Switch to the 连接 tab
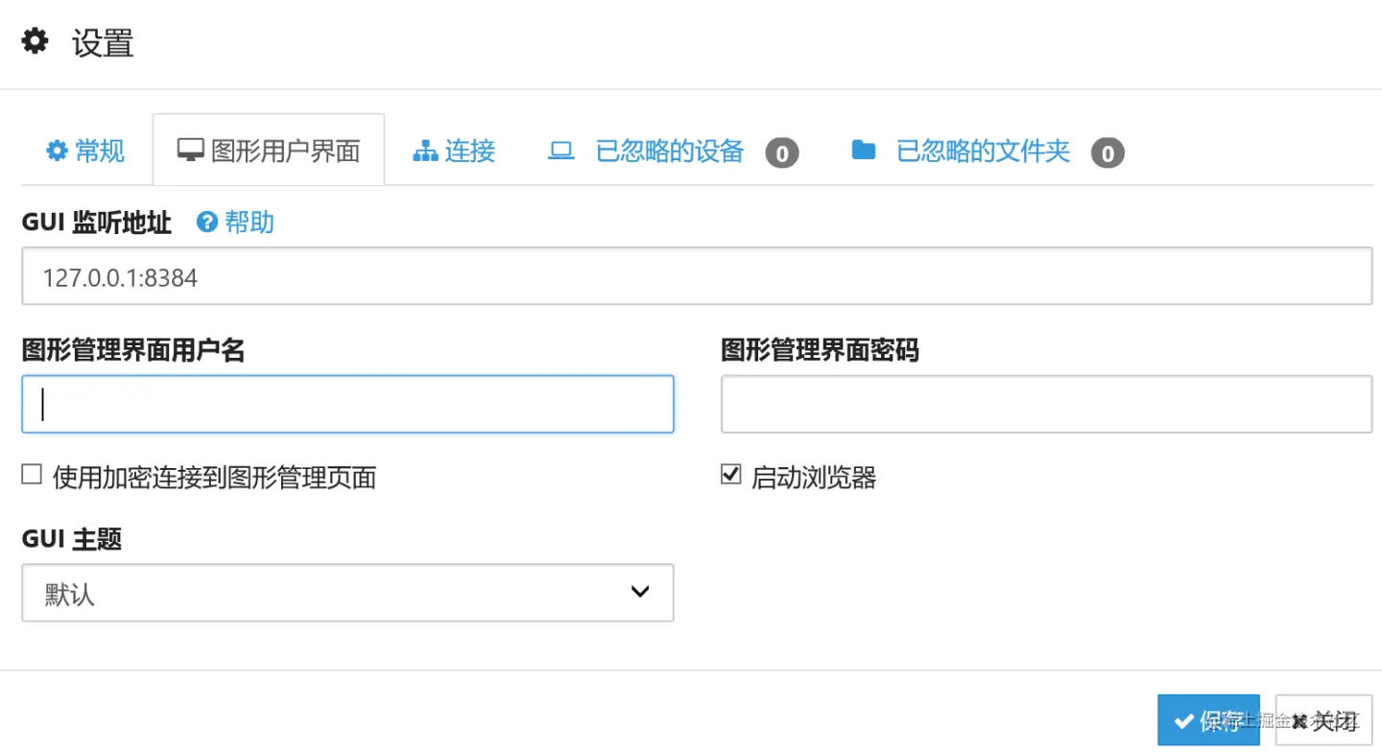Viewport: 1382px width, 752px height. coord(454,151)
